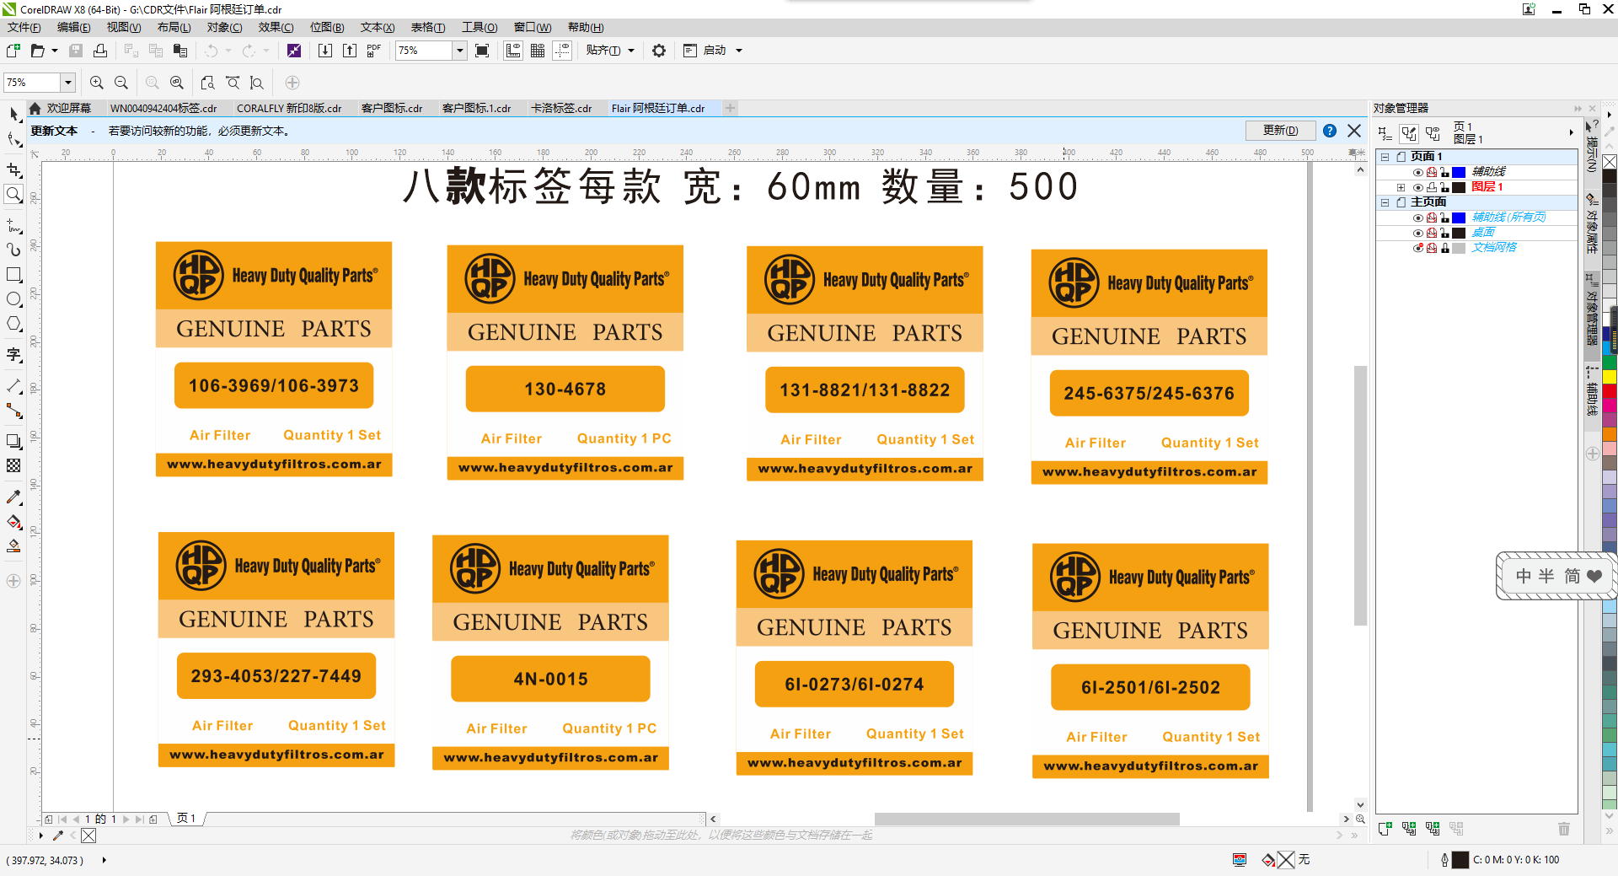The image size is (1618, 876).
Task: Click the Publish to PDF icon
Action: (373, 51)
